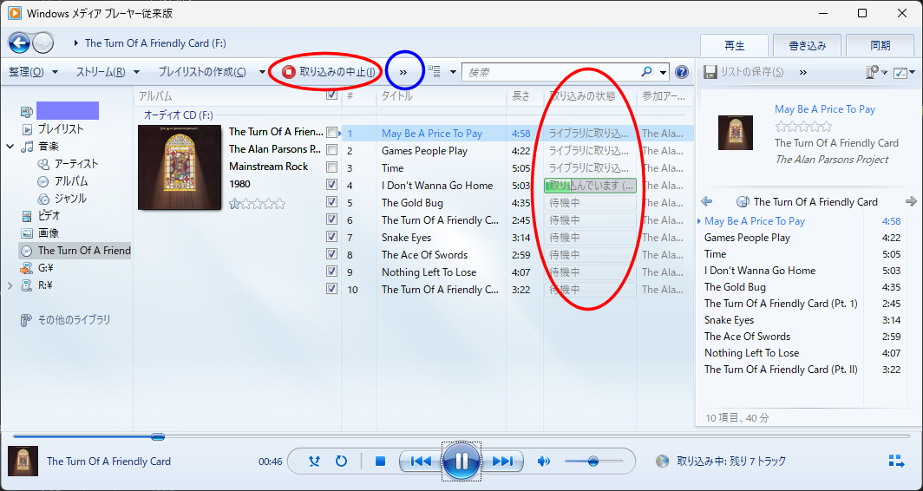Image resolution: width=923 pixels, height=491 pixels.
Task: Go to previous list with left arrow
Action: pos(707,201)
